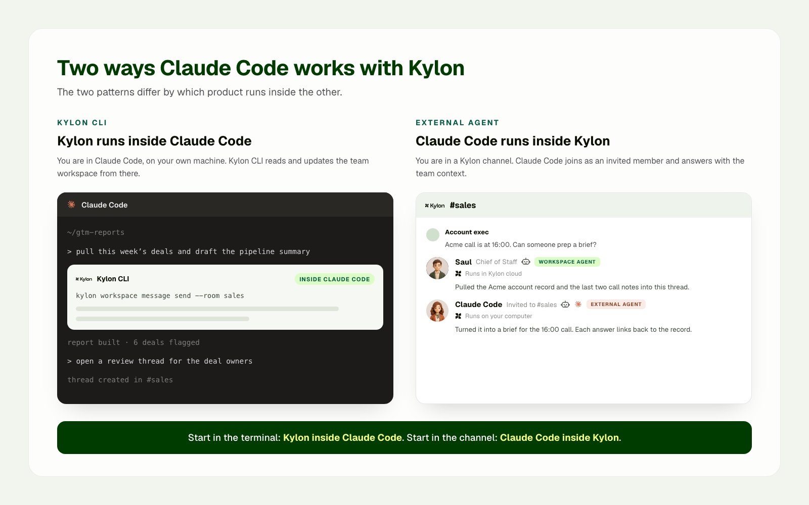Click the 'Turned it into a brief' message

573,329
